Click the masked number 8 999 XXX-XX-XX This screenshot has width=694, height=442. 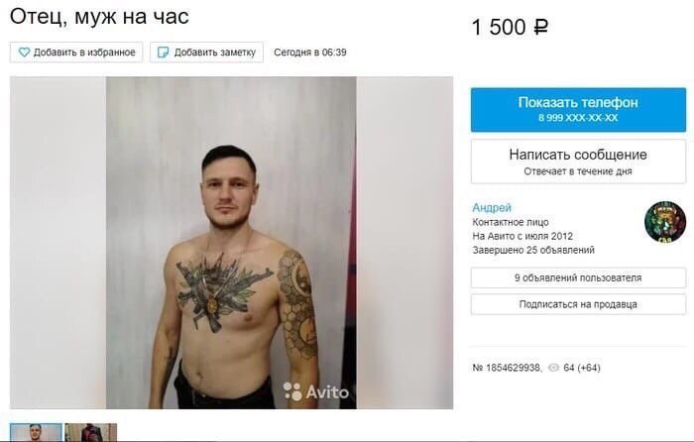coord(578,118)
